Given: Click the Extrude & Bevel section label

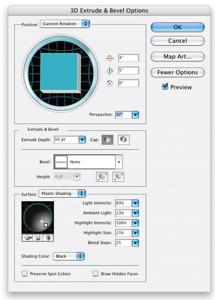Looking at the screenshot, I should coord(43,129).
